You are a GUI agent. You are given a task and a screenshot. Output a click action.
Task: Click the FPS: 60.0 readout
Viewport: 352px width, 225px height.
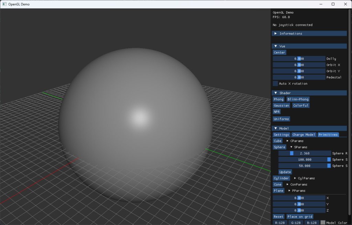(x=281, y=17)
